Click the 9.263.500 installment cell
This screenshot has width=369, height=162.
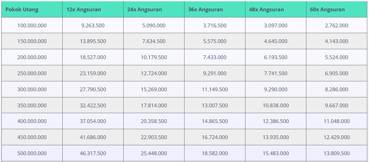[x=93, y=25]
